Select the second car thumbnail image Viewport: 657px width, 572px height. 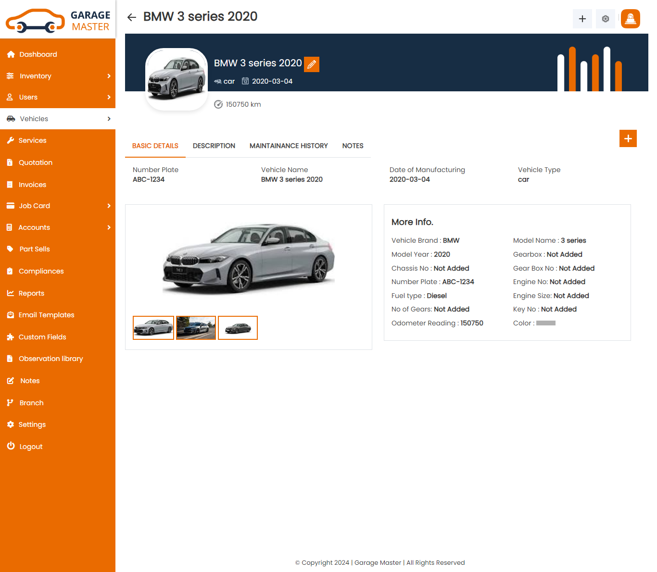[x=196, y=328]
